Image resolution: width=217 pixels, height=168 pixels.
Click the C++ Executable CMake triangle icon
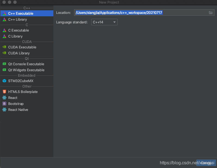click(4, 13)
